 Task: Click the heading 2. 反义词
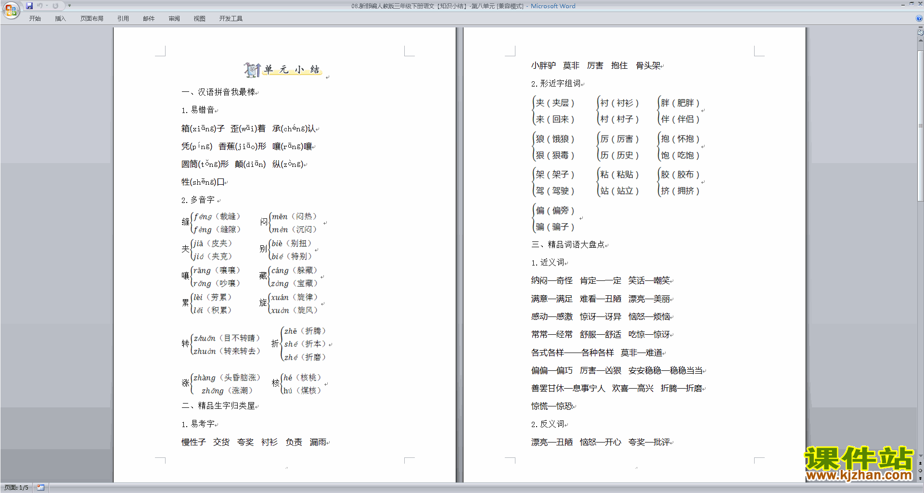(548, 424)
